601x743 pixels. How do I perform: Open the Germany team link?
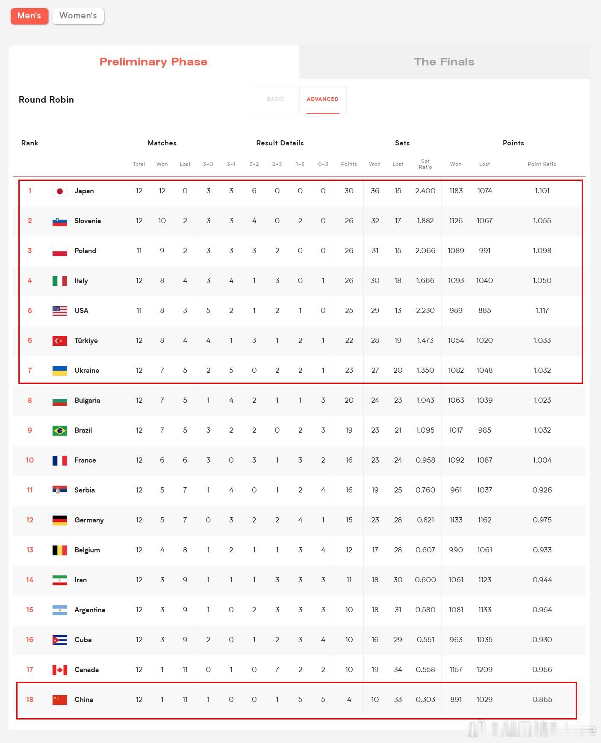(89, 520)
